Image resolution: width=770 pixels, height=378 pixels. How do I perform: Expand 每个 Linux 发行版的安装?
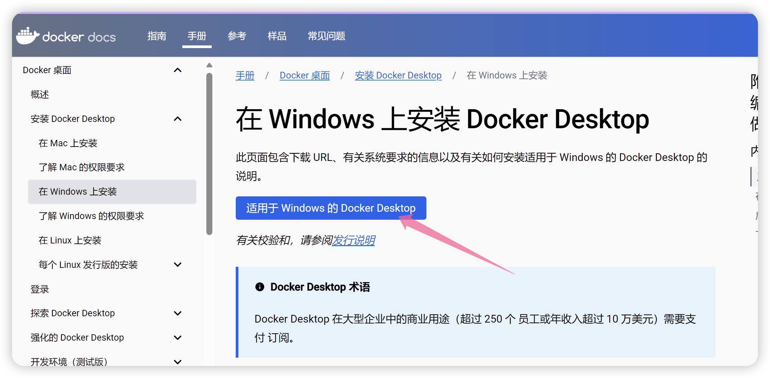tap(177, 264)
